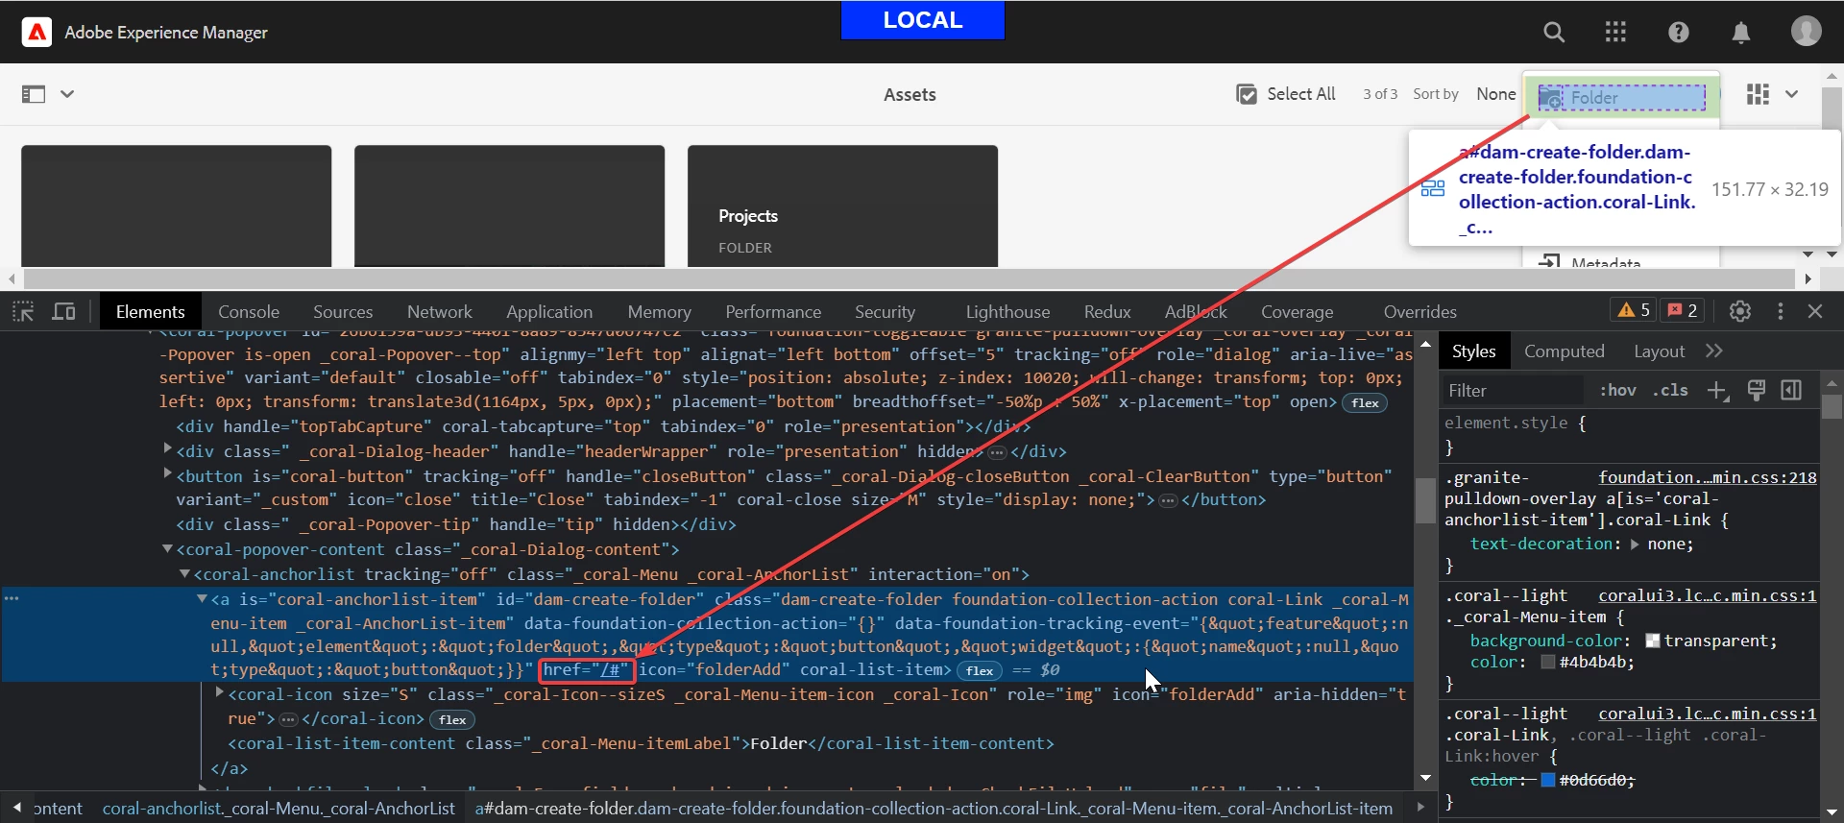Open the notifications bell
1844x823 pixels.
click(1740, 32)
